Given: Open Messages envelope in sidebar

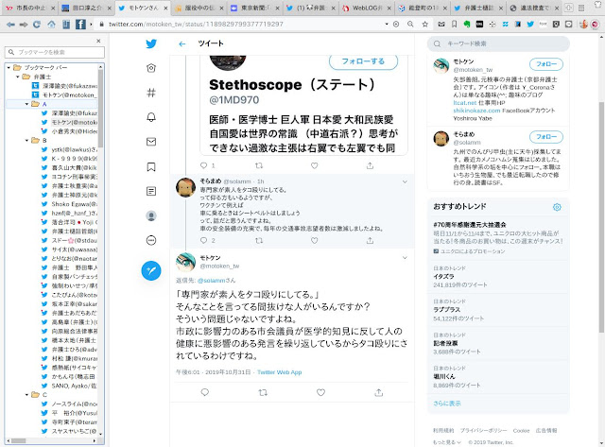Looking at the screenshot, I should [x=151, y=142].
